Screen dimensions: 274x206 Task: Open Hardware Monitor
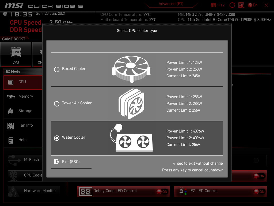(34, 192)
